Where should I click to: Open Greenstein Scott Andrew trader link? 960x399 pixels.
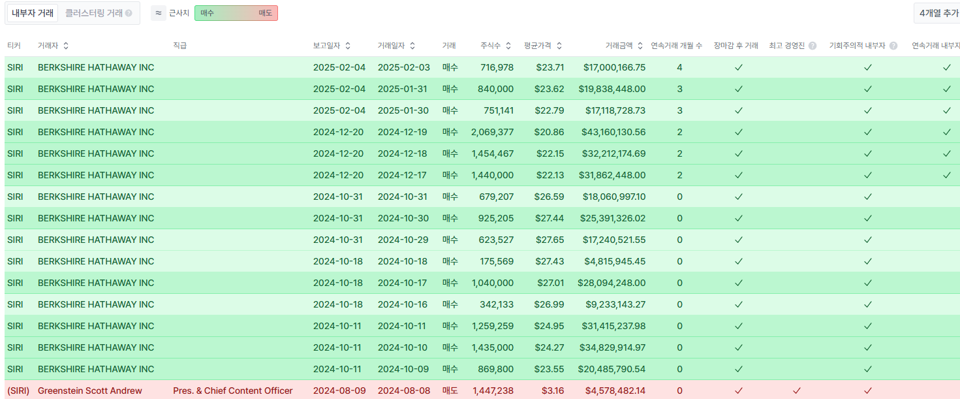[90, 391]
